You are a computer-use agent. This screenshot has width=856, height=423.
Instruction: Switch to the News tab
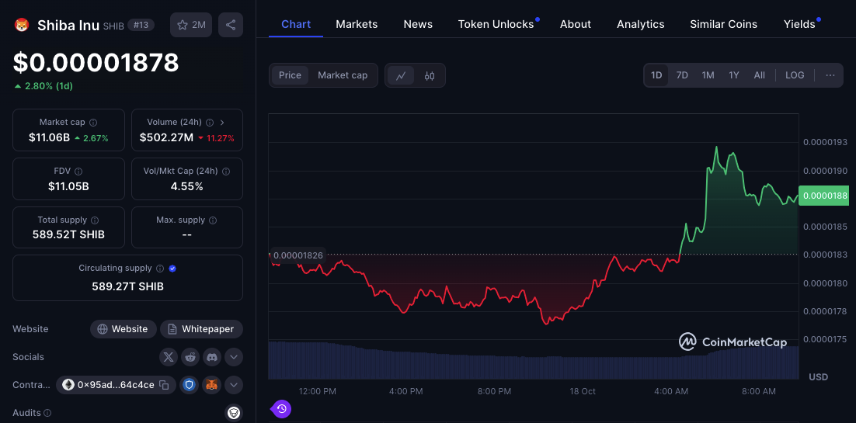point(418,24)
